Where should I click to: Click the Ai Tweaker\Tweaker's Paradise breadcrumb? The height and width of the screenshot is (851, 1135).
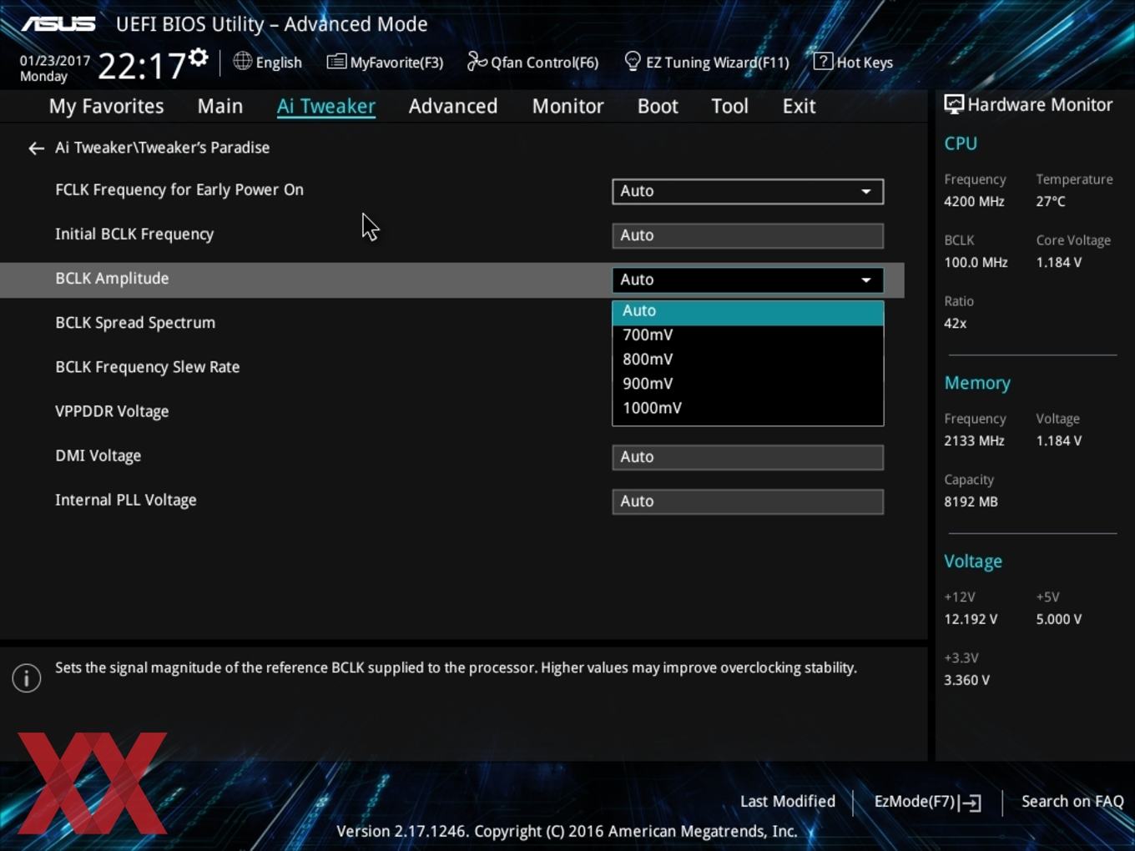(163, 148)
